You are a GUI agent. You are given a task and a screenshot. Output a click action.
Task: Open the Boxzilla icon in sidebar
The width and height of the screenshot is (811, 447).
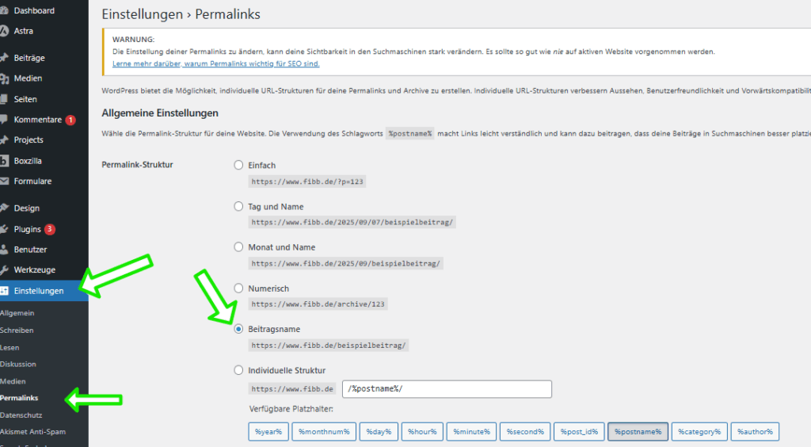point(4,161)
